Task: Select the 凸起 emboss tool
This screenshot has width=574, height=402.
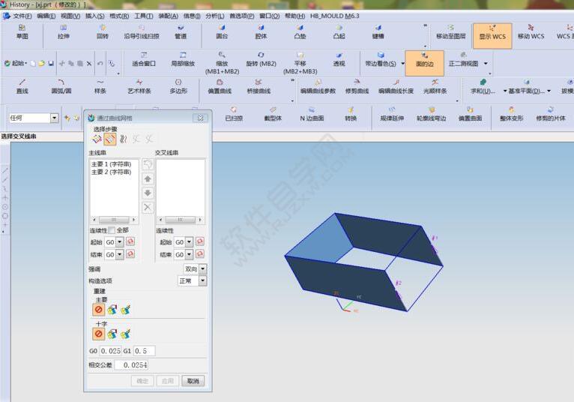Action: point(339,32)
